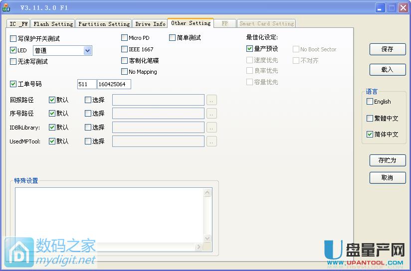
Task: Close the settings window
Action: [x=403, y=8]
